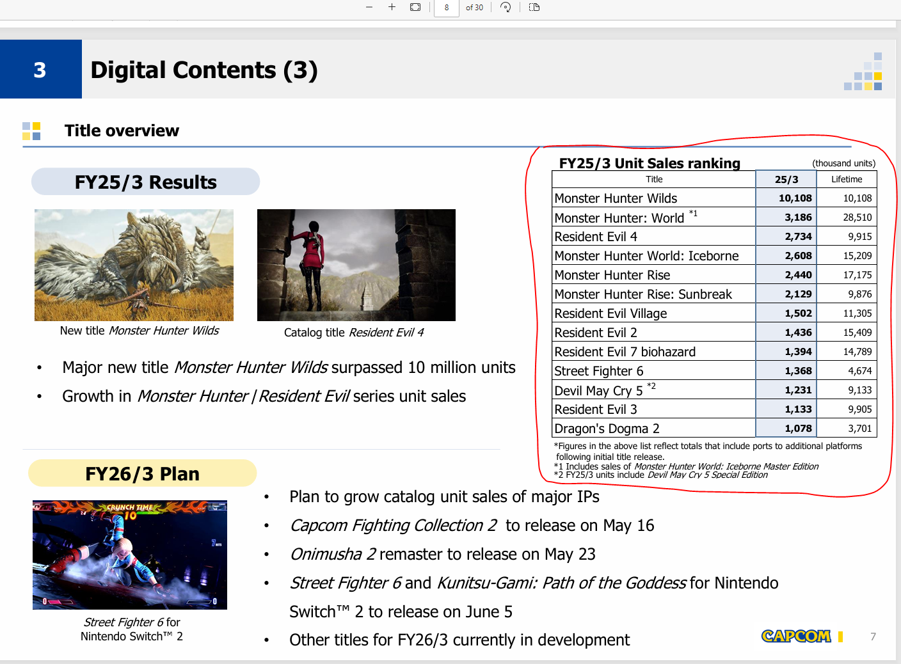Click 'Resident Evil 4' table row title
This screenshot has width=901, height=664.
pyautogui.click(x=596, y=237)
